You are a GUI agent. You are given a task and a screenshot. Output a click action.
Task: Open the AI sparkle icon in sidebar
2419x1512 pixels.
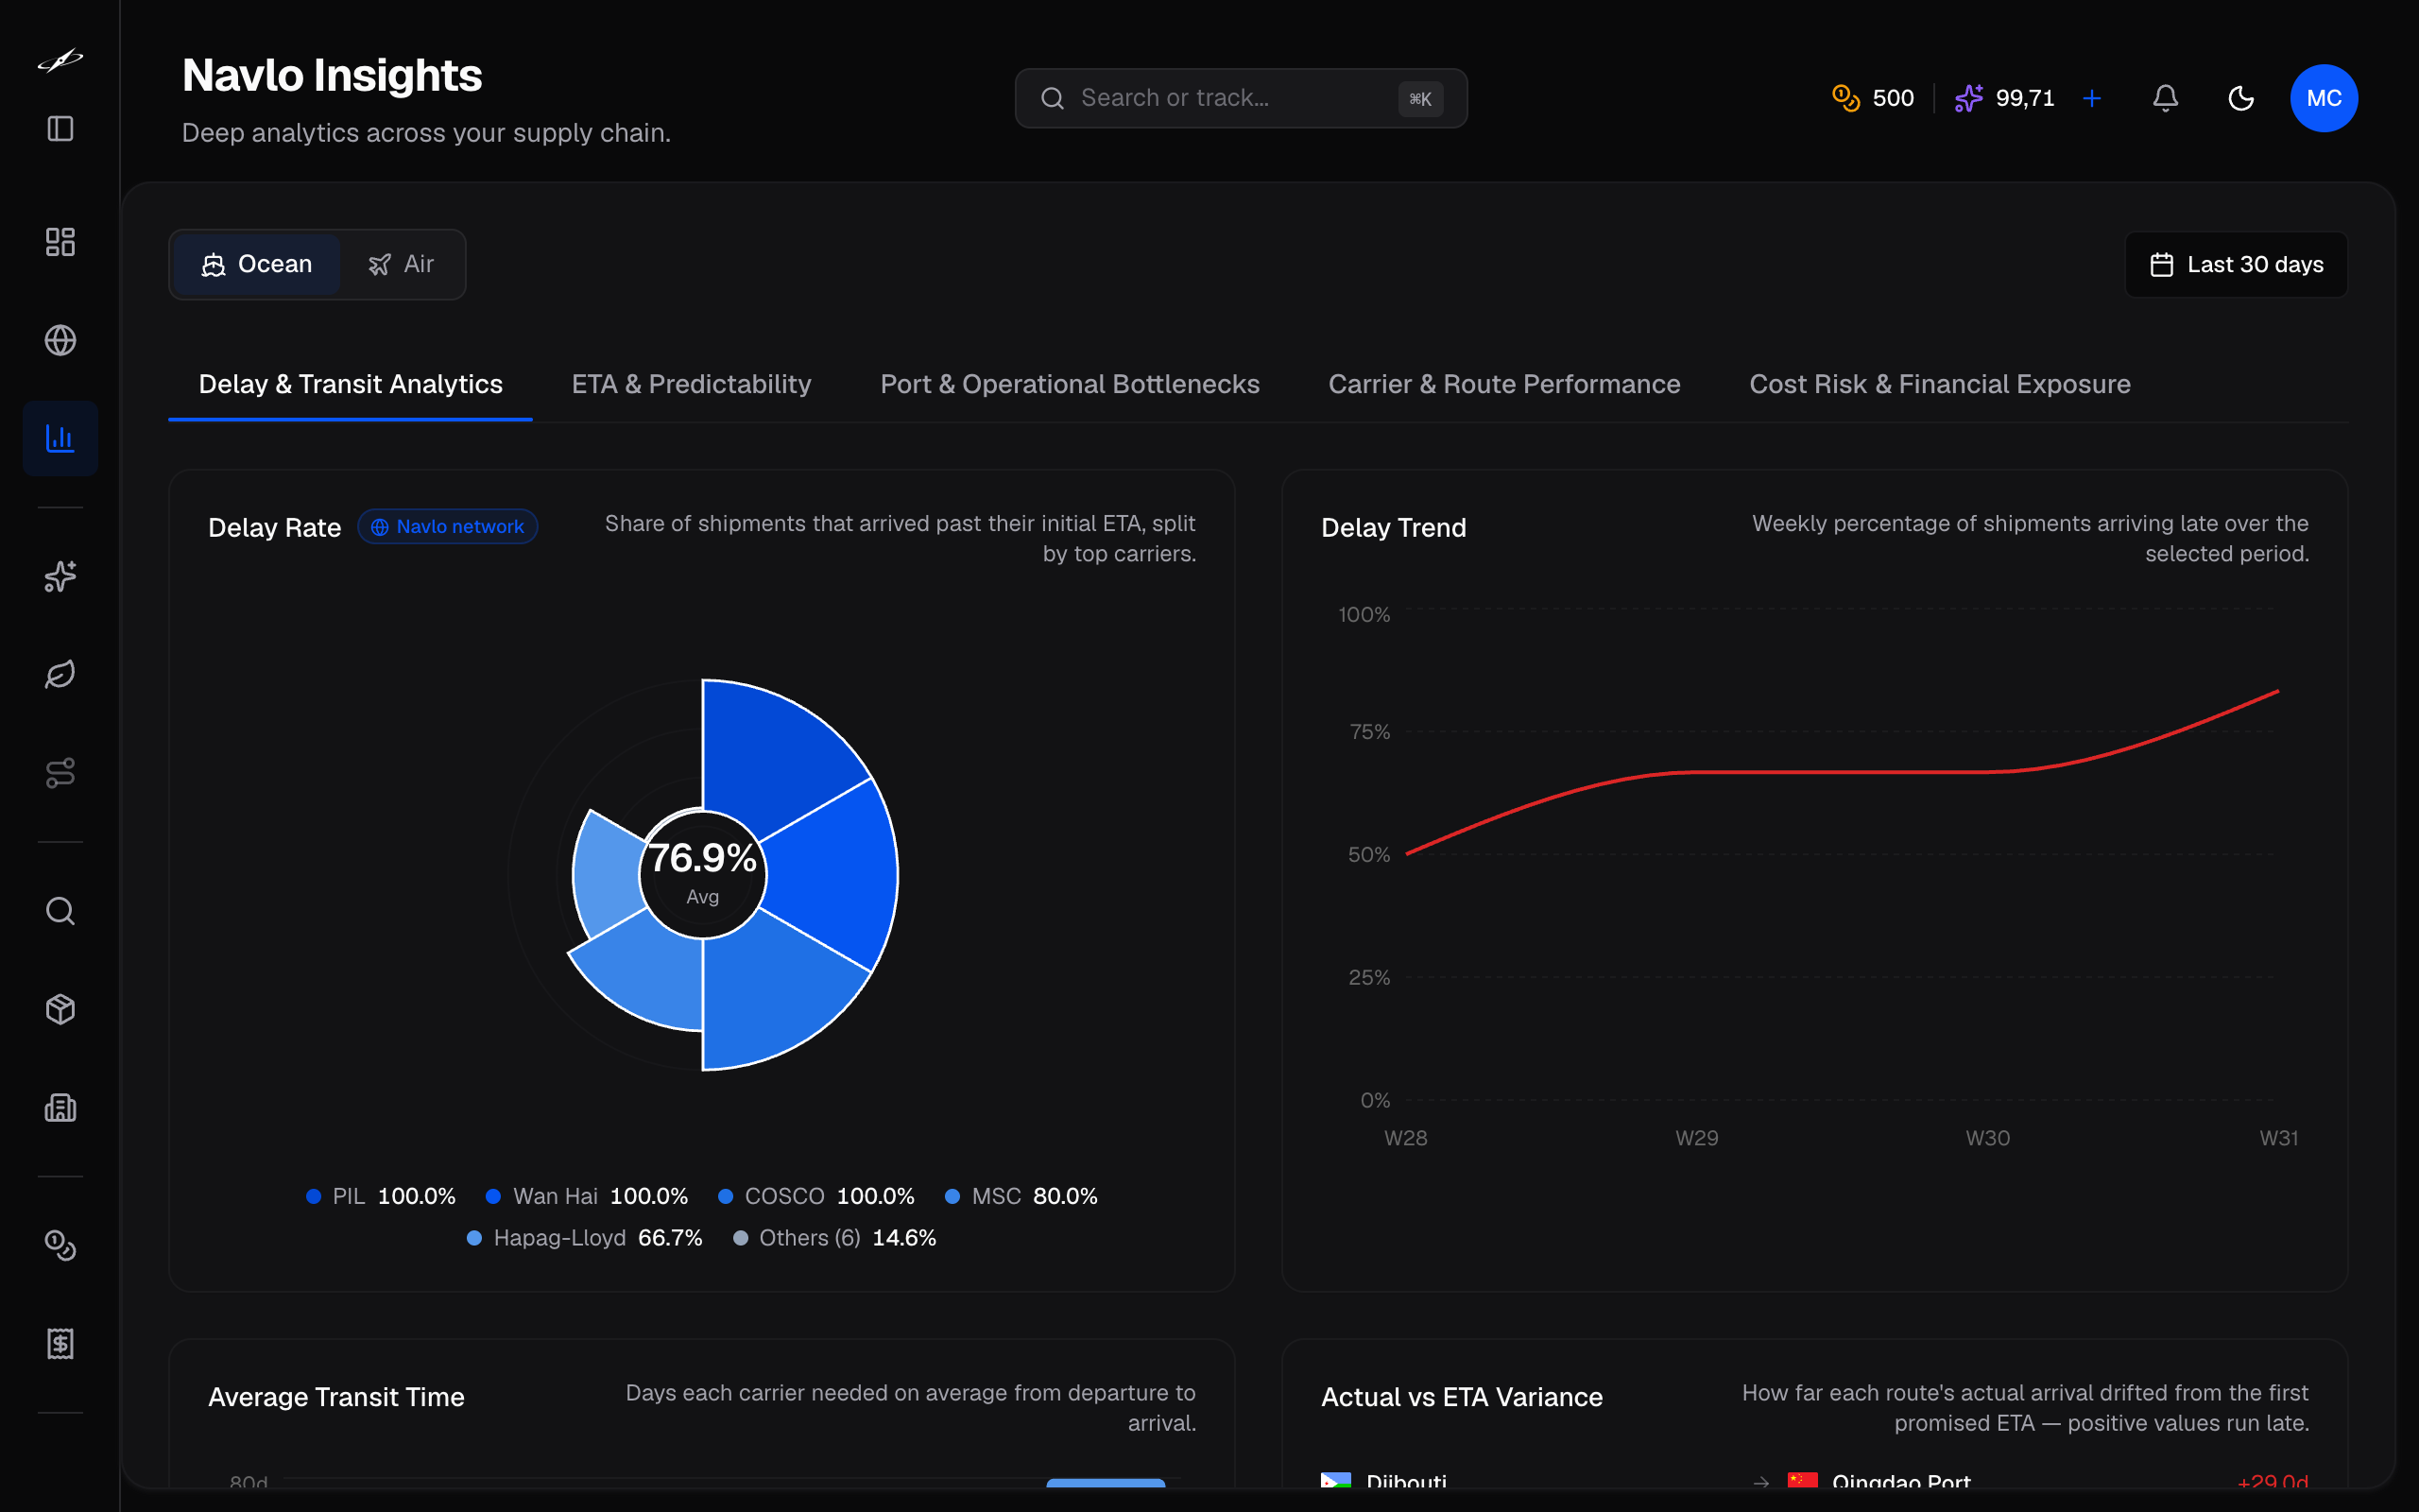click(x=60, y=576)
